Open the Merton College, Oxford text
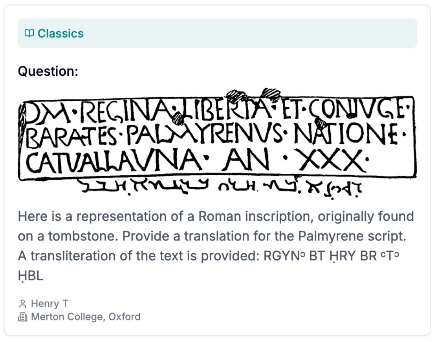 pos(85,317)
